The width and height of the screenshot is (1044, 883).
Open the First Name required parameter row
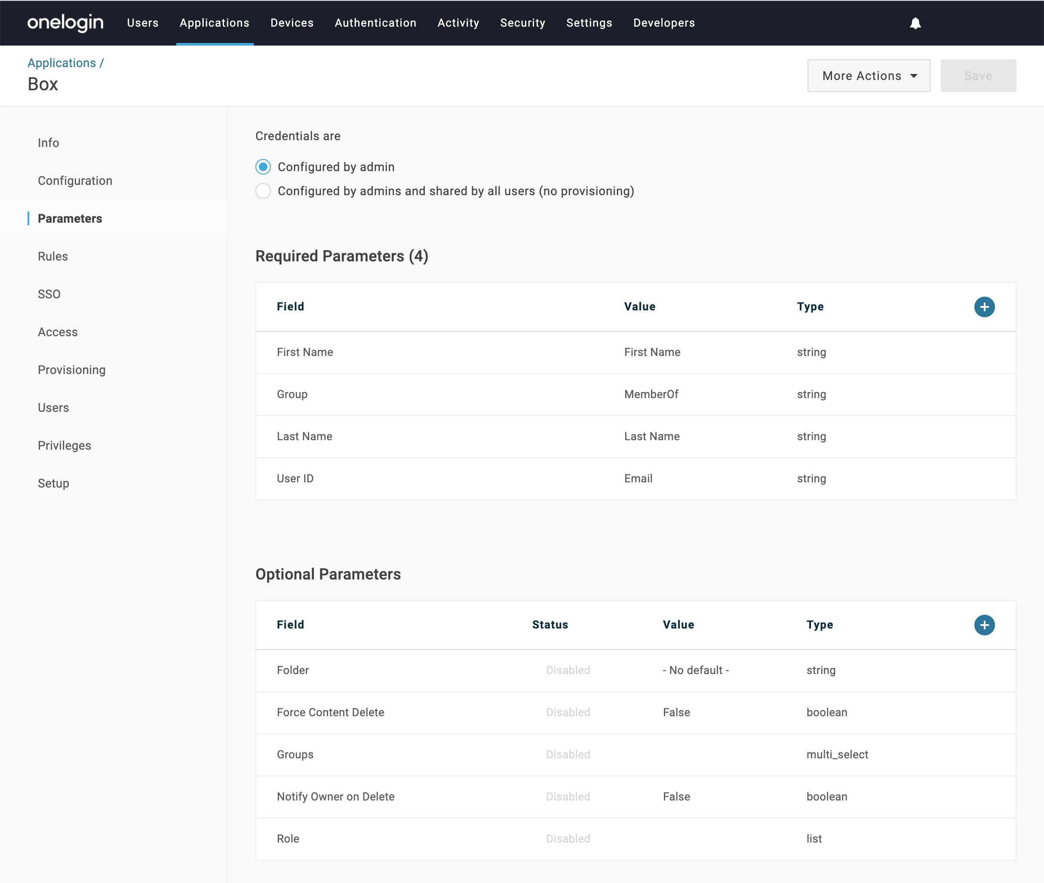(x=636, y=353)
